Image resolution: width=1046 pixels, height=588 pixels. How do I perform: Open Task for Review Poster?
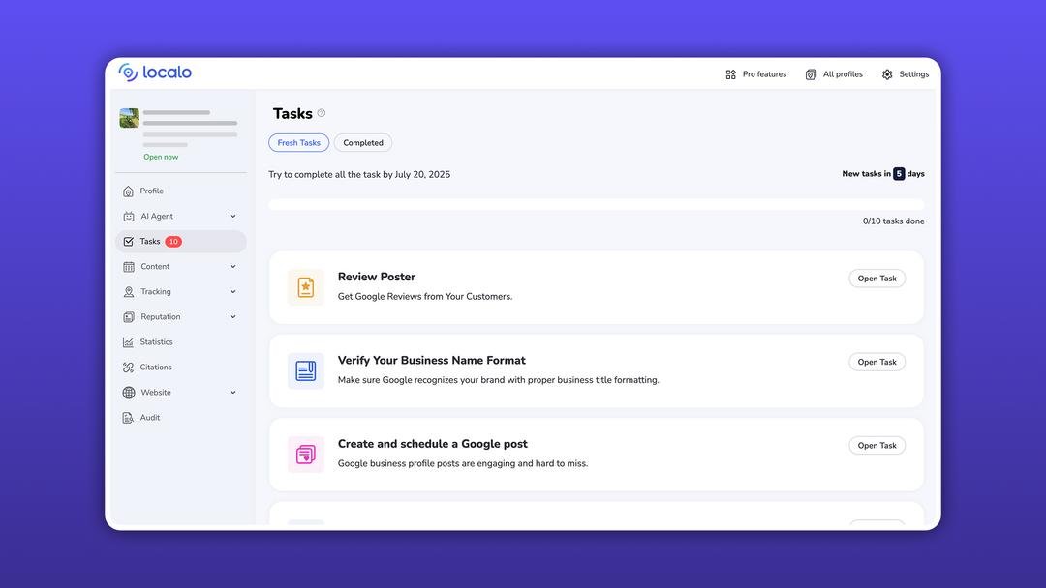[877, 279]
